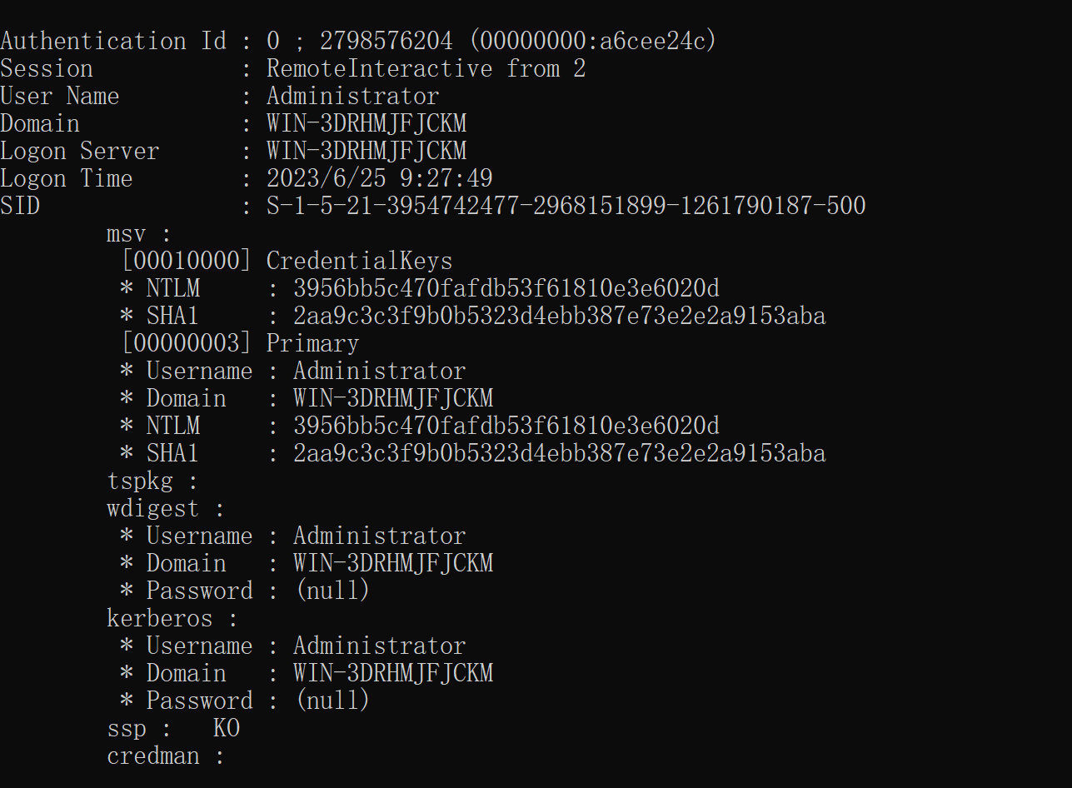Click the KO status next to ssp
Screen dimensions: 1072x788
(x=227, y=728)
